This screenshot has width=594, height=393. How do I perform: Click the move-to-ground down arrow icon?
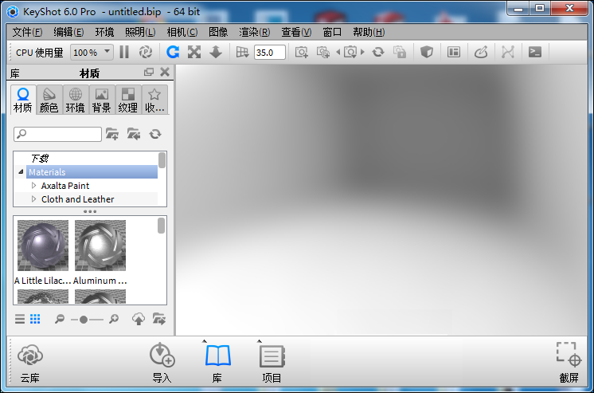click(216, 52)
